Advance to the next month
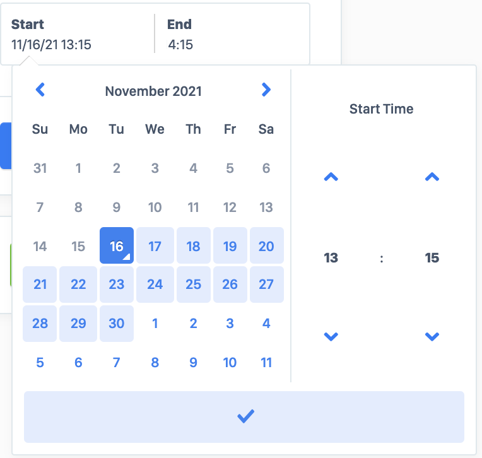Image resolution: width=482 pixels, height=458 pixels. (266, 90)
